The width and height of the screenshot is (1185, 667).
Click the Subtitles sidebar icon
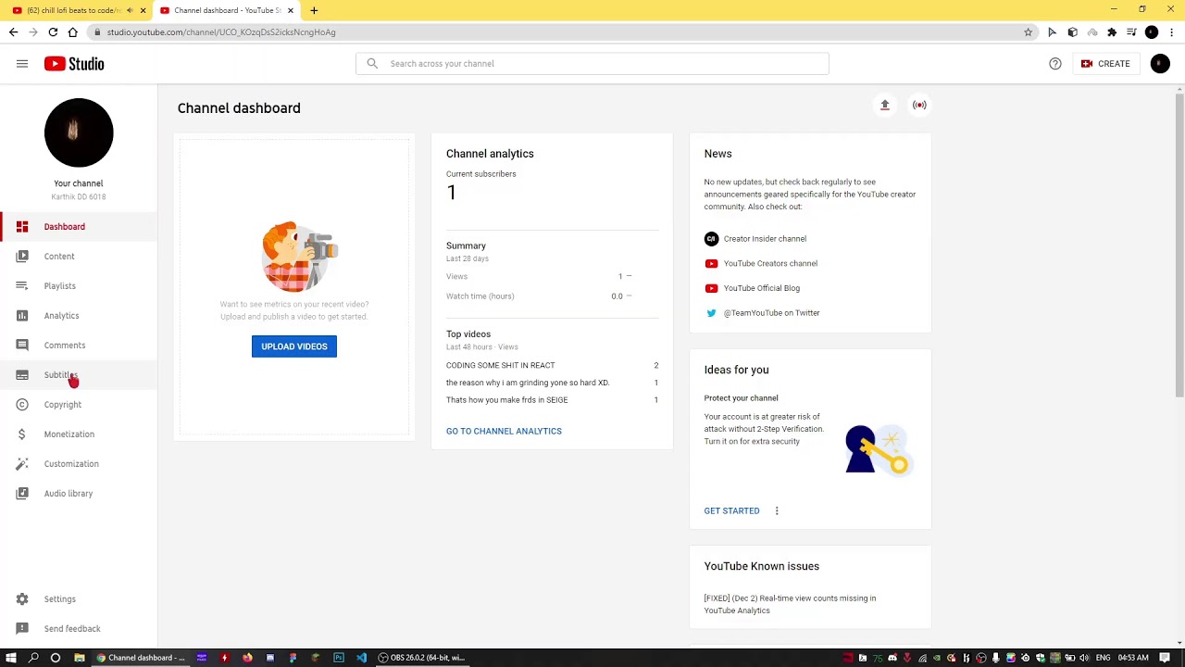point(22,375)
